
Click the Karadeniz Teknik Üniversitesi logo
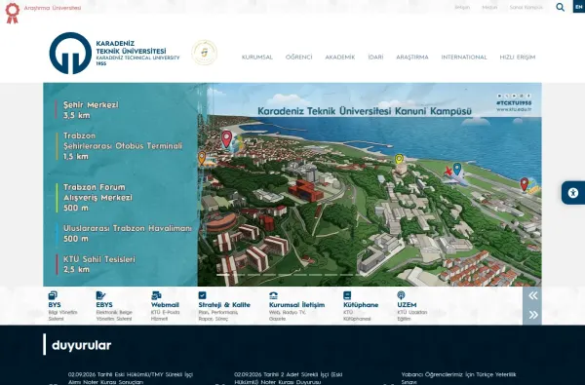114,53
